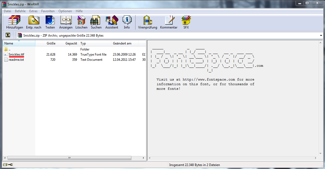Image resolution: width=325 pixels, height=169 pixels.
Task: Click the drive icon in status bar
Action: click(x=5, y=165)
